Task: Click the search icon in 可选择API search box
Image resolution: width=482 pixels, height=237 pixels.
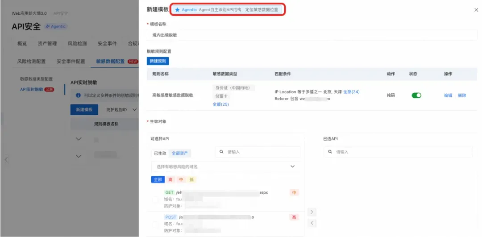Action: (x=221, y=152)
